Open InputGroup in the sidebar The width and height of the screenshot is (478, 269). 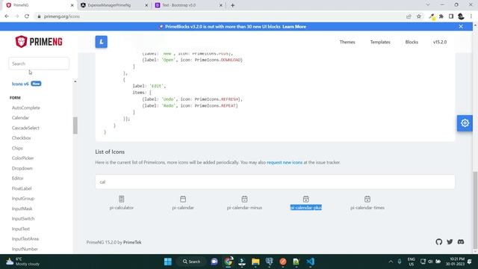[23, 198]
